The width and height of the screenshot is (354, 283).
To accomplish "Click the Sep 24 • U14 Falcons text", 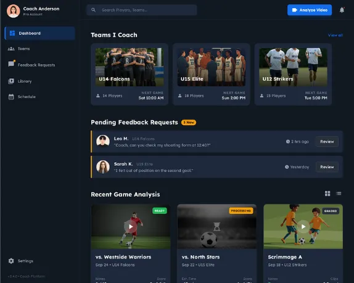I will (x=115, y=265).
